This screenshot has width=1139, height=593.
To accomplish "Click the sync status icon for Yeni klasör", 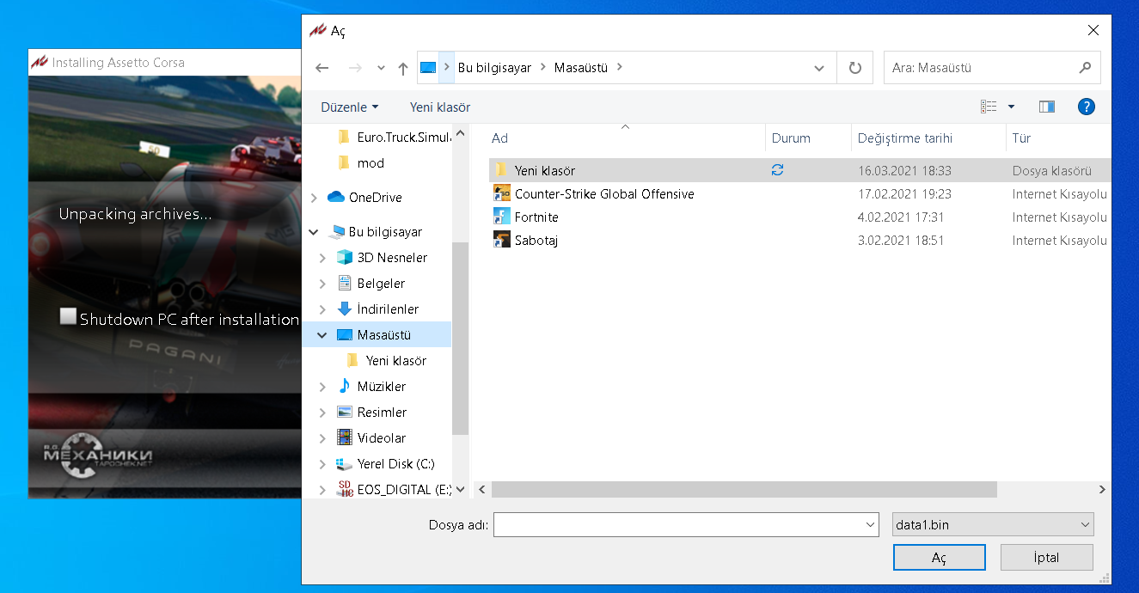I will click(777, 170).
